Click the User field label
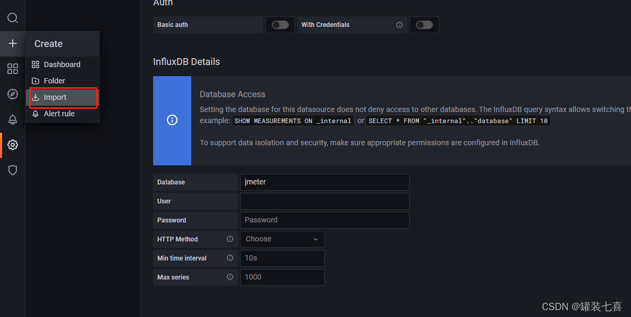Viewport: 631px width, 317px height. (x=164, y=201)
